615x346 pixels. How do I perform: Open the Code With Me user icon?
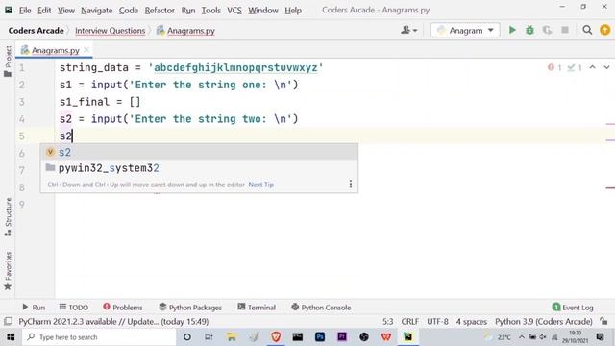pyautogui.click(x=408, y=30)
